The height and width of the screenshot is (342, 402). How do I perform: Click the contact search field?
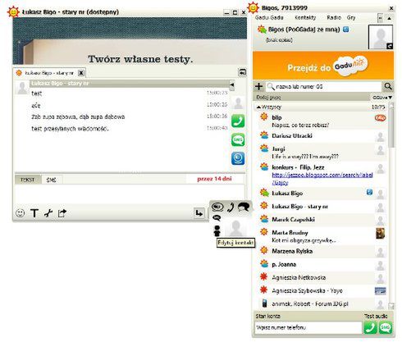[324, 86]
